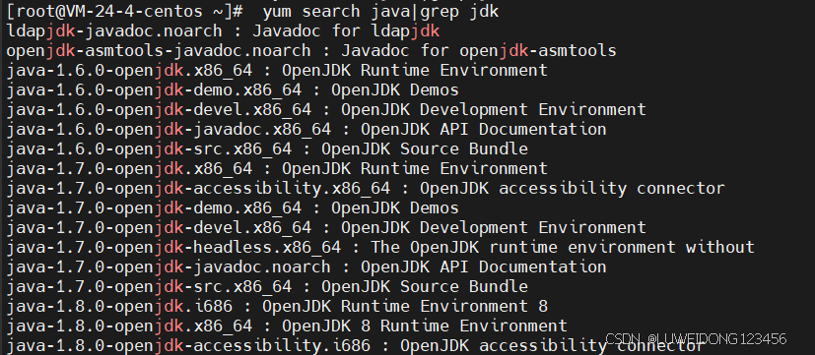
Task: Select the text 'java-1.6.0-openjdk.x86_64'
Action: tap(129, 70)
